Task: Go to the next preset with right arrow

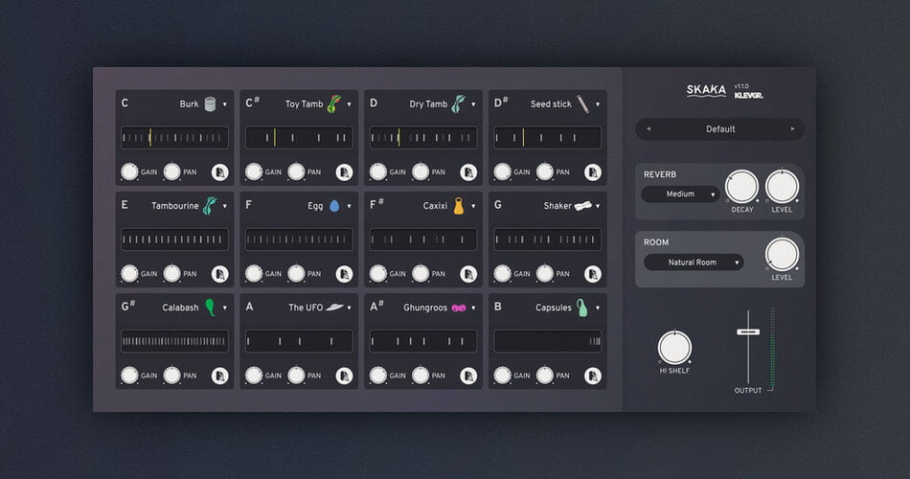Action: point(792,129)
